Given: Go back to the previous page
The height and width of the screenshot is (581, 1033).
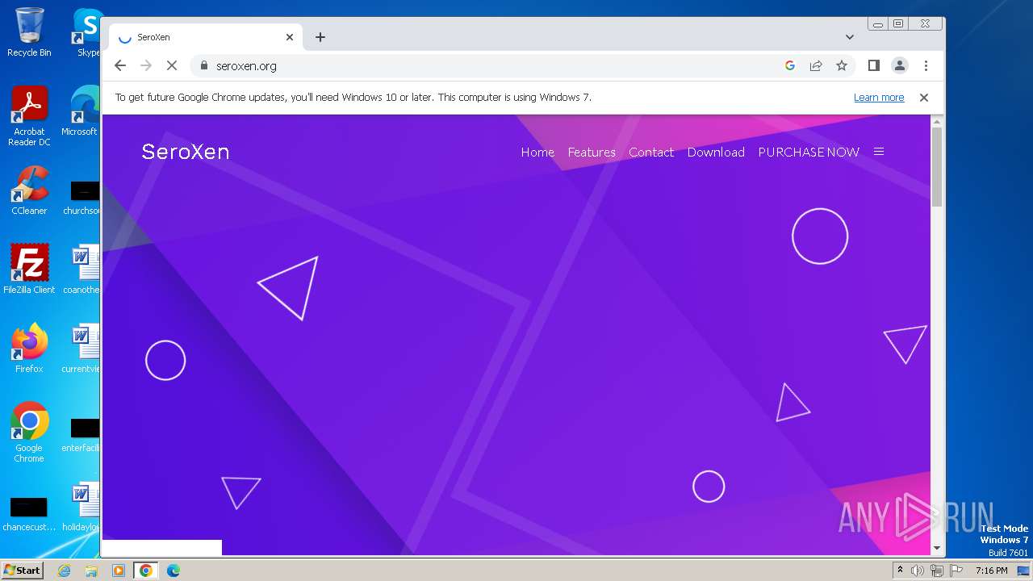Looking at the screenshot, I should point(120,66).
